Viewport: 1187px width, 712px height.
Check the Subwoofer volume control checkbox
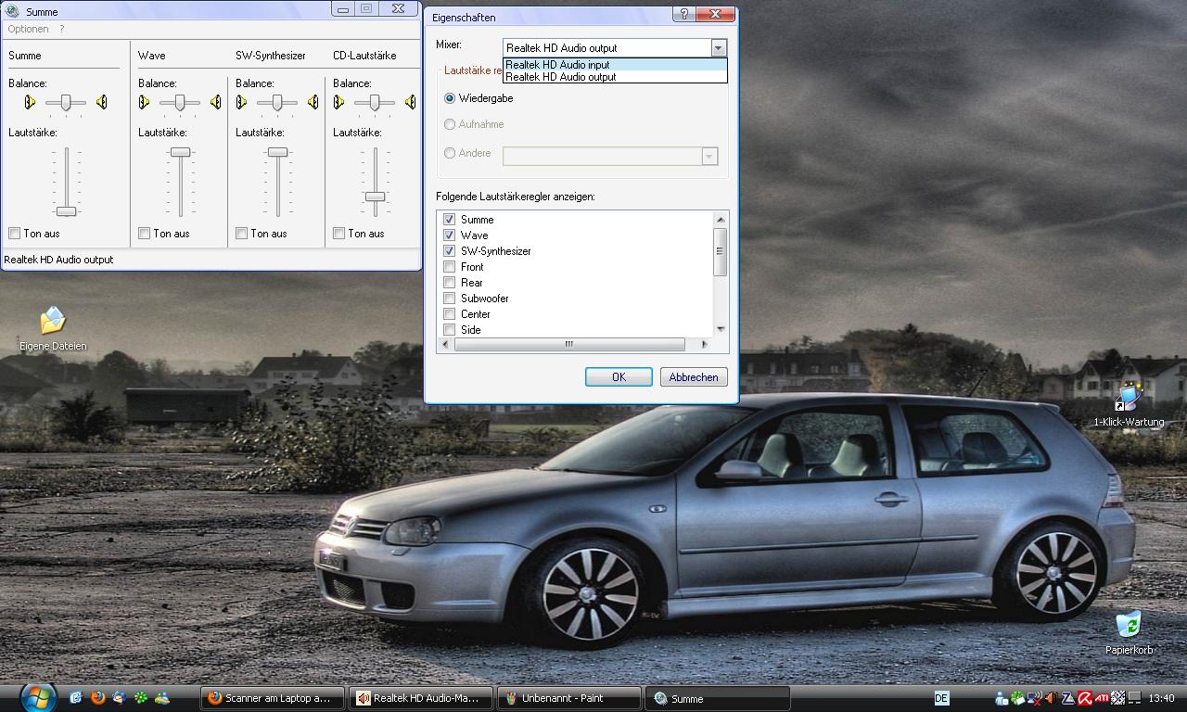449,299
